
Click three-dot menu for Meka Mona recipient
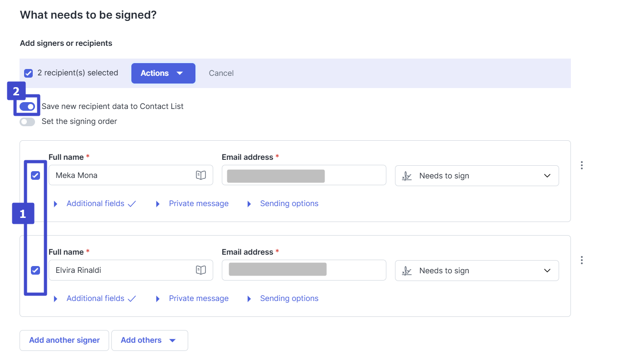point(582,165)
